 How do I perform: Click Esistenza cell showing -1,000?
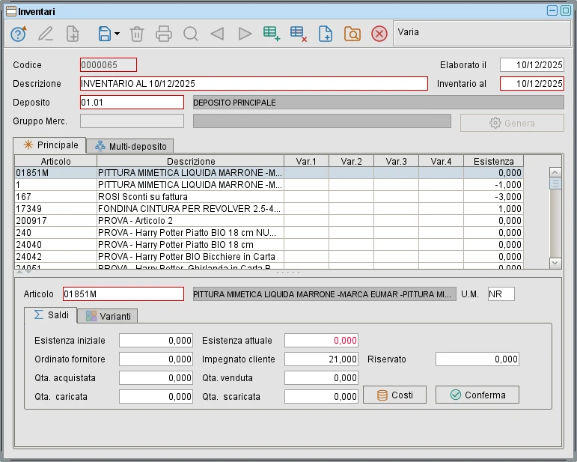(493, 185)
